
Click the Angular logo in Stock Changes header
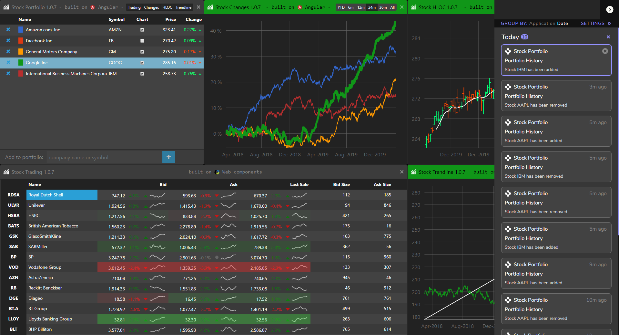[300, 7]
